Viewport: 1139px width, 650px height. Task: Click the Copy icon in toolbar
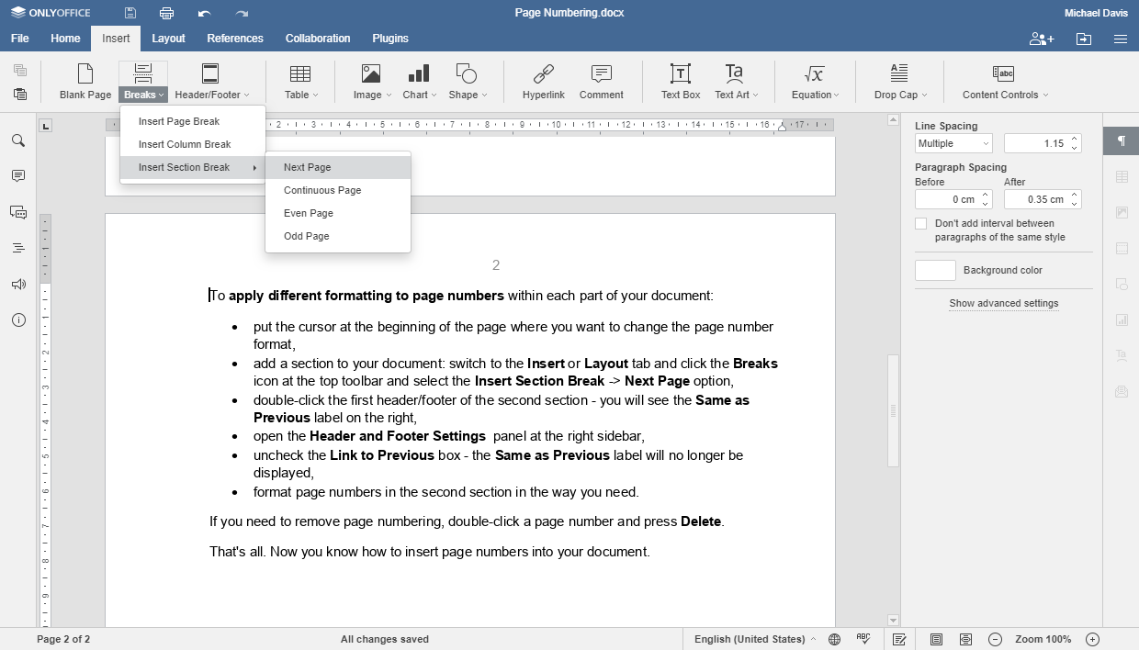pos(20,71)
